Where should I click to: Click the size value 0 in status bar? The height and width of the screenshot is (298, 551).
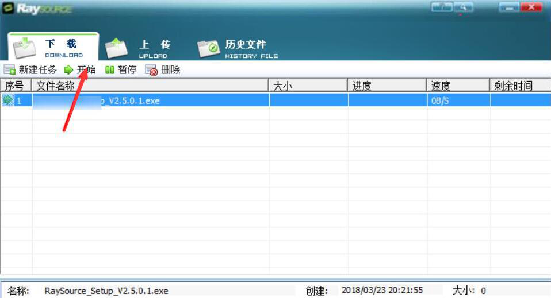483,291
